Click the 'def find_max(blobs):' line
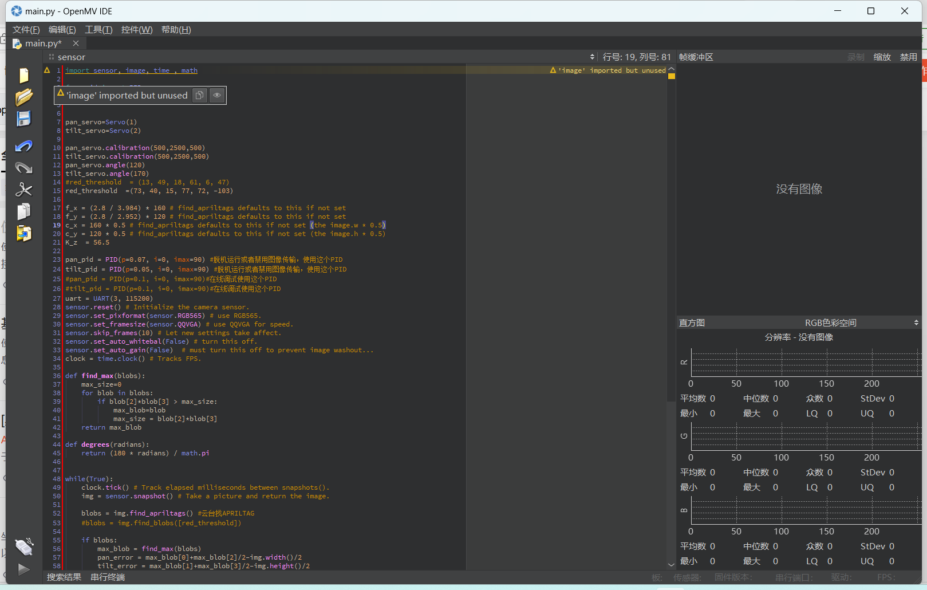The image size is (927, 590). (x=105, y=376)
